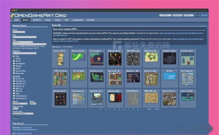Open the 'A blocky dunge...' thumbnail

click(188, 59)
